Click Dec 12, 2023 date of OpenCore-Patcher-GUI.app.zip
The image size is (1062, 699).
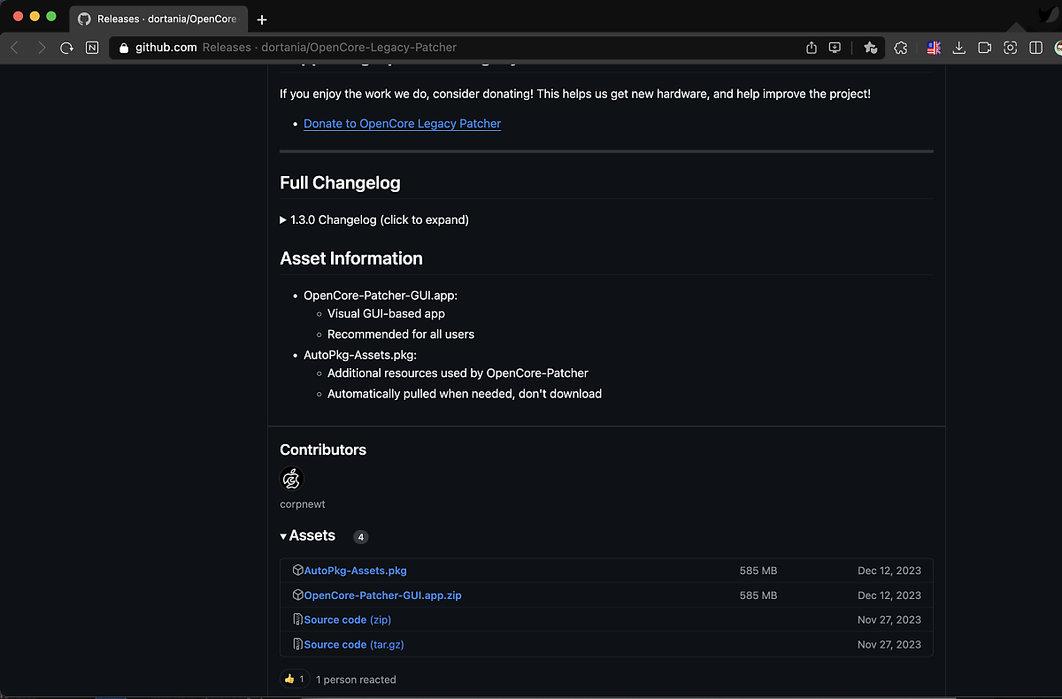tap(889, 595)
